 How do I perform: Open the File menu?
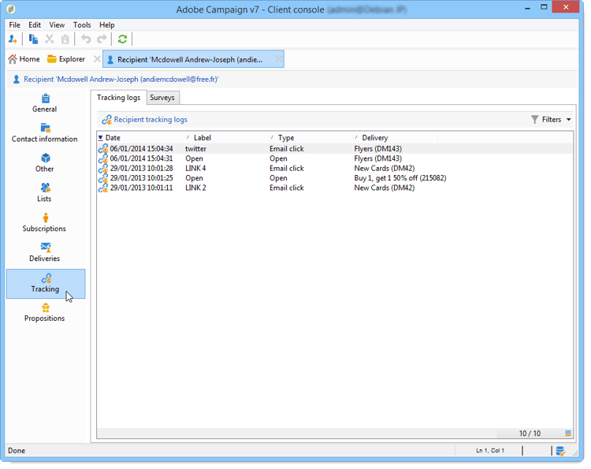pyautogui.click(x=15, y=25)
